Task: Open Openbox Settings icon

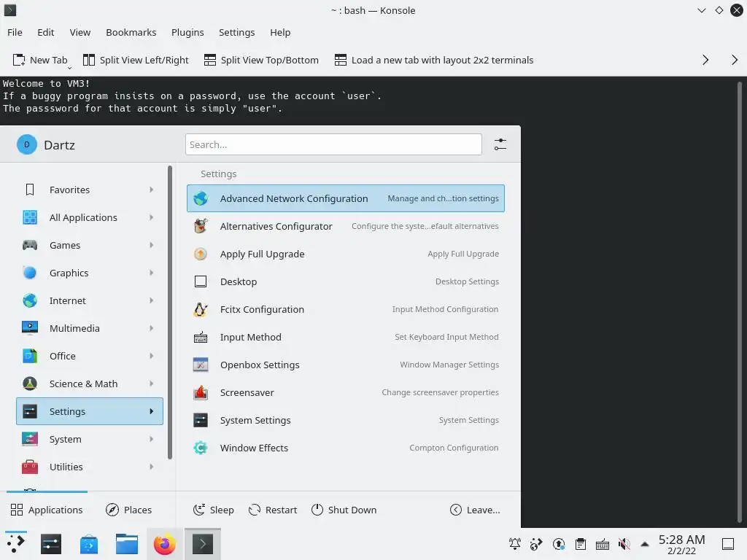Action: [201, 365]
